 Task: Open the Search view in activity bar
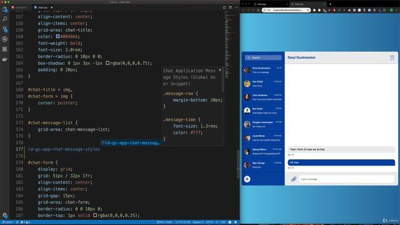pos(4,19)
